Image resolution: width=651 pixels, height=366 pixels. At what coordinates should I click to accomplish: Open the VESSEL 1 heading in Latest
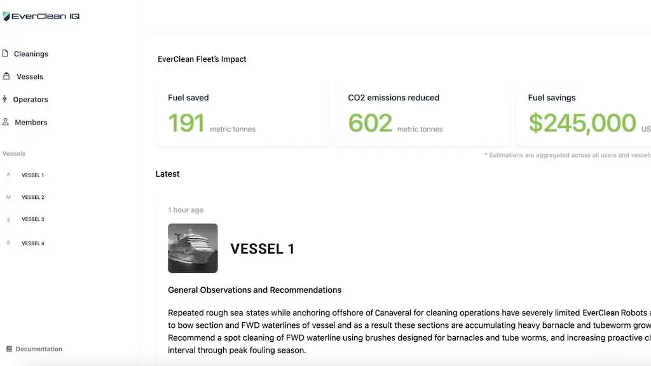coord(263,249)
